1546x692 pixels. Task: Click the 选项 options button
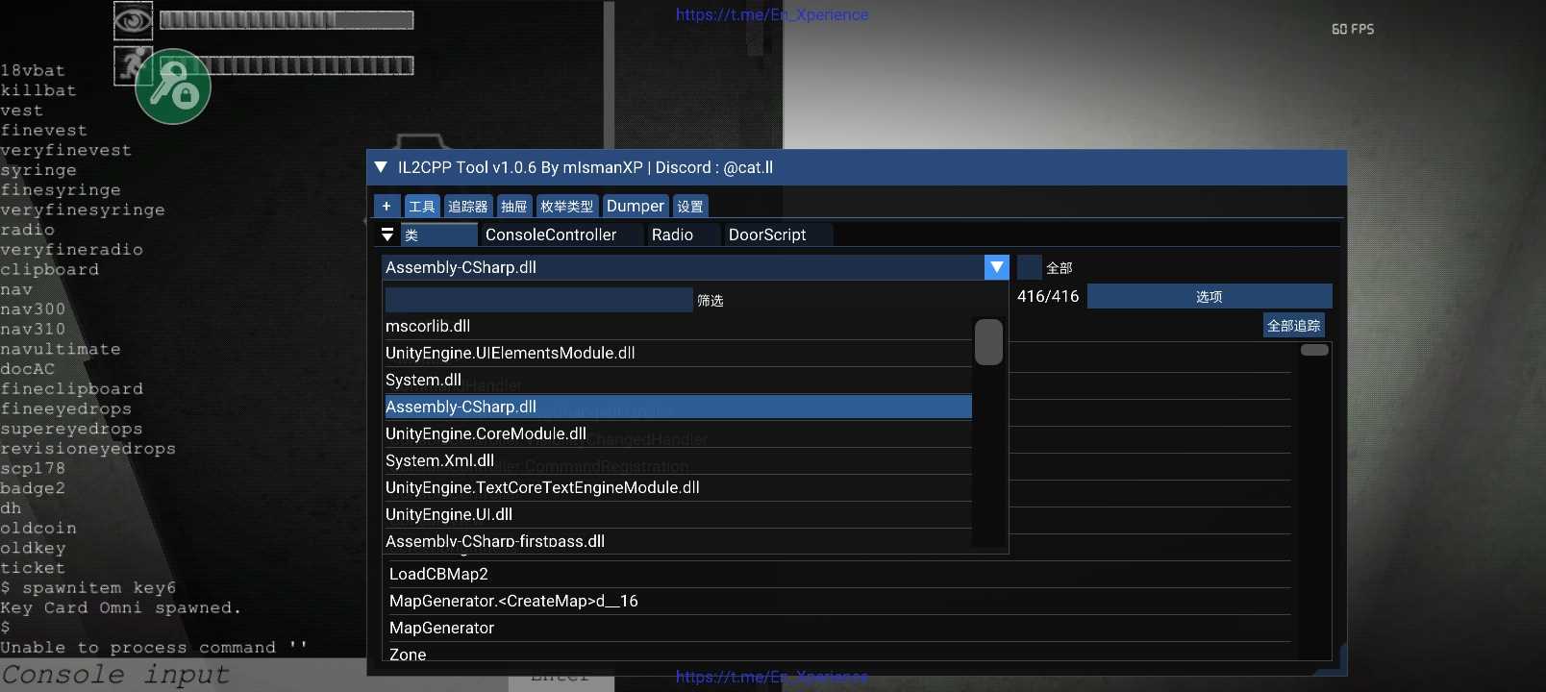(x=1209, y=296)
